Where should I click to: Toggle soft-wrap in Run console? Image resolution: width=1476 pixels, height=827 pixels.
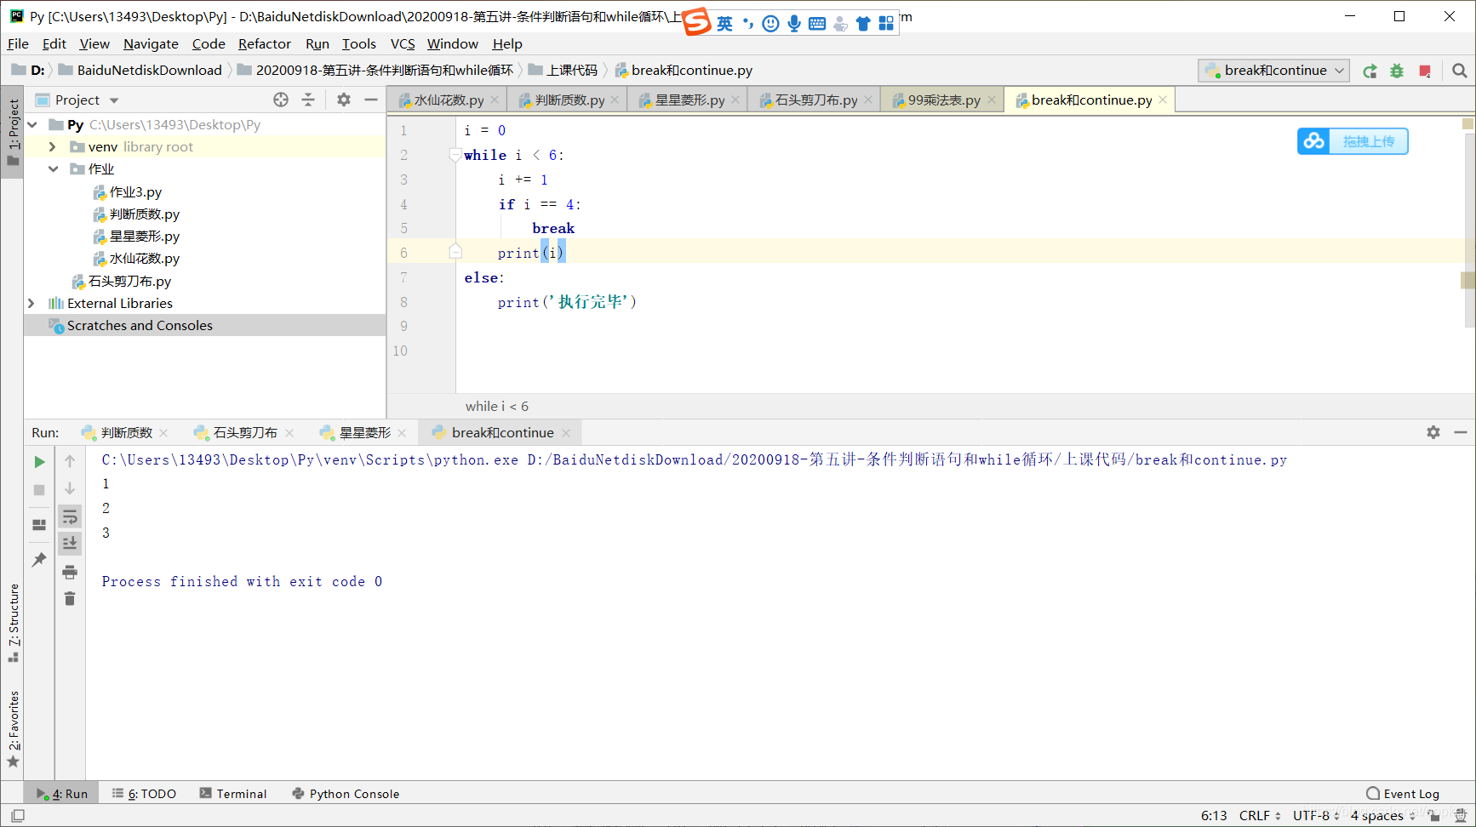[x=70, y=516]
